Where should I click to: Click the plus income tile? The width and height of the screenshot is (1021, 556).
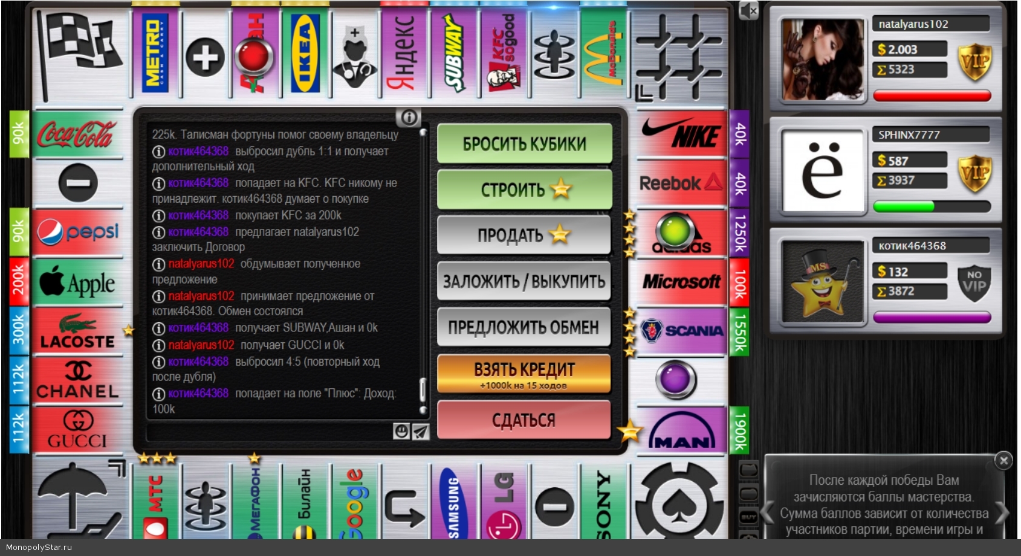coord(205,57)
